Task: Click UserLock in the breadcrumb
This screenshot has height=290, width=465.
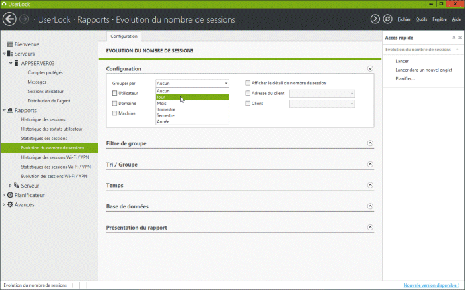Action: pos(54,19)
